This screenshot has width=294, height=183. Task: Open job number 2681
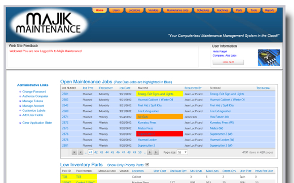click(x=65, y=94)
